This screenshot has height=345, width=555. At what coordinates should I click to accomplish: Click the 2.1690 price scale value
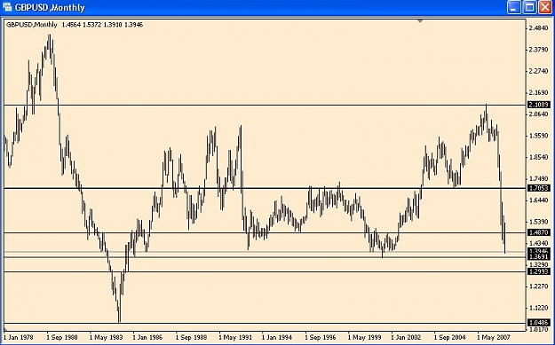(538, 92)
